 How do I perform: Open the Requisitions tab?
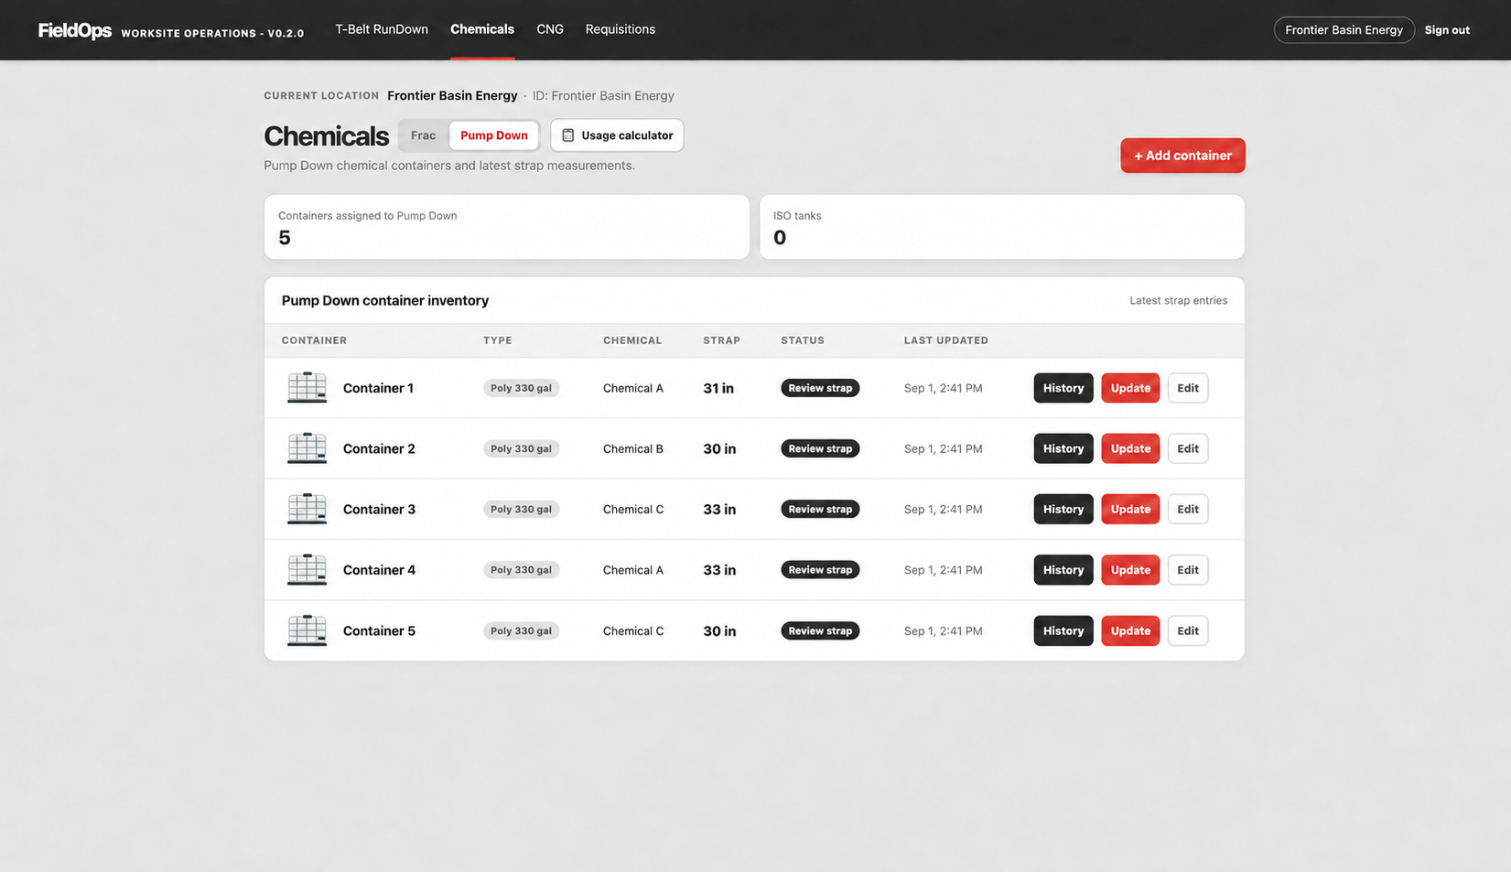pos(621,29)
